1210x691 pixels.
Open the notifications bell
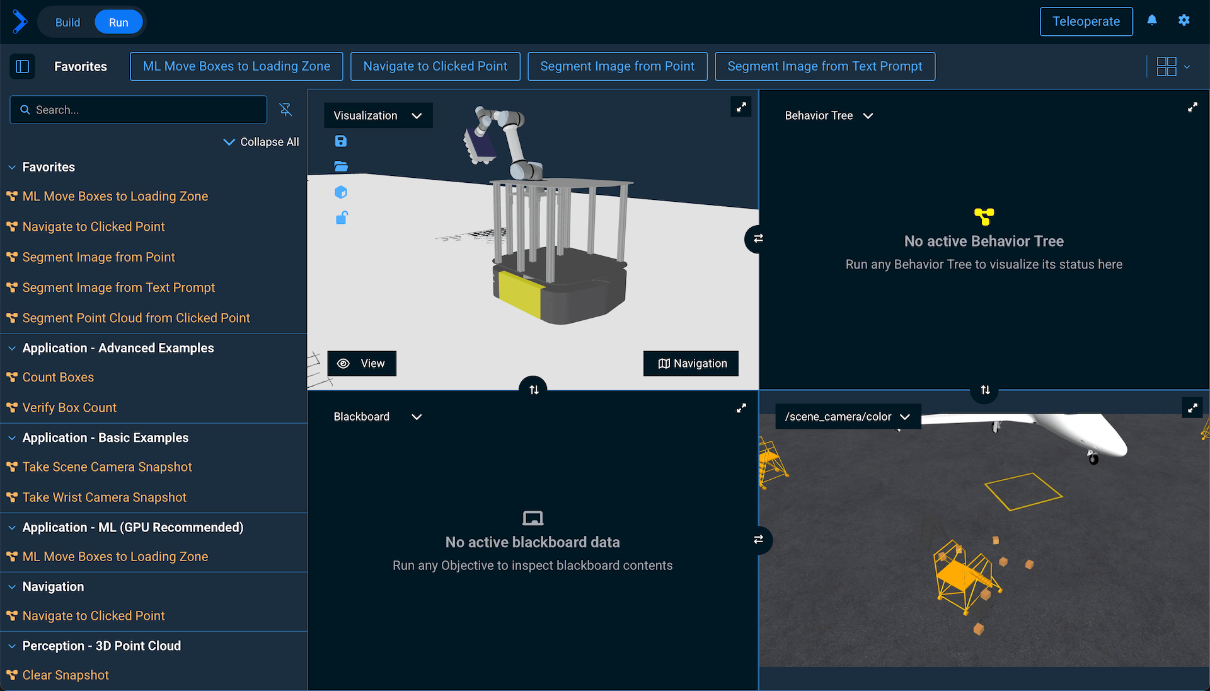1152,21
